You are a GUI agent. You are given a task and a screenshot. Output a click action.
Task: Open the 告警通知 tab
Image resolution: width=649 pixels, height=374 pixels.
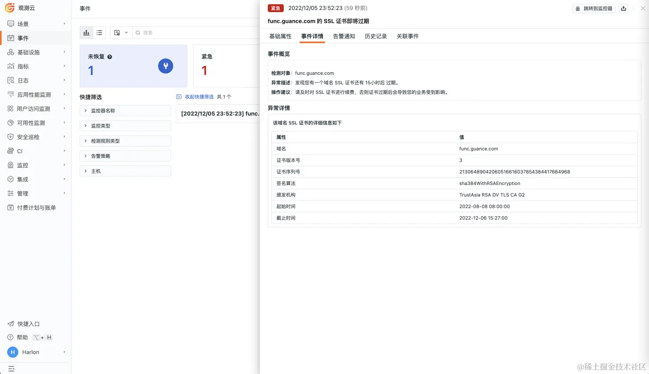click(344, 36)
